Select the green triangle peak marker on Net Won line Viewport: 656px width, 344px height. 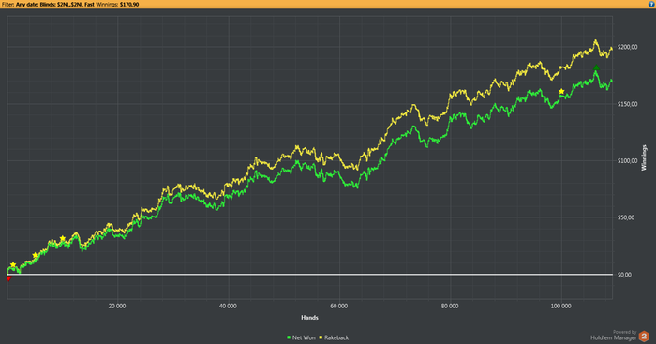pos(596,67)
